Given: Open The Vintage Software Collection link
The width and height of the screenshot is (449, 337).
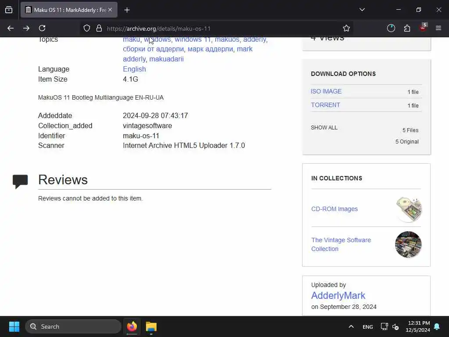Looking at the screenshot, I should [x=341, y=244].
